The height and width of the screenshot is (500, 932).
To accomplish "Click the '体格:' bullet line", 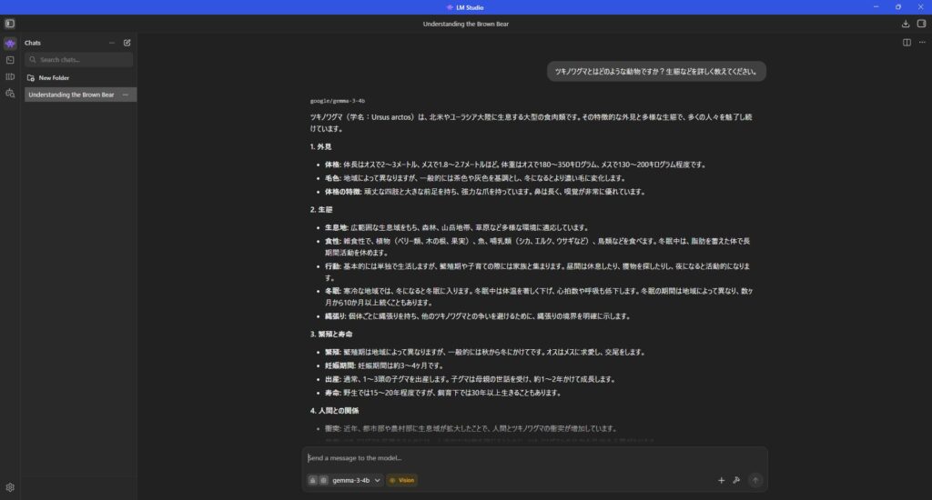I will (x=515, y=165).
